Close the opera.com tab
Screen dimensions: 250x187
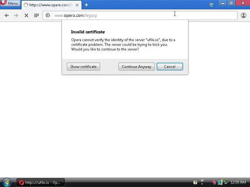coord(77,5)
